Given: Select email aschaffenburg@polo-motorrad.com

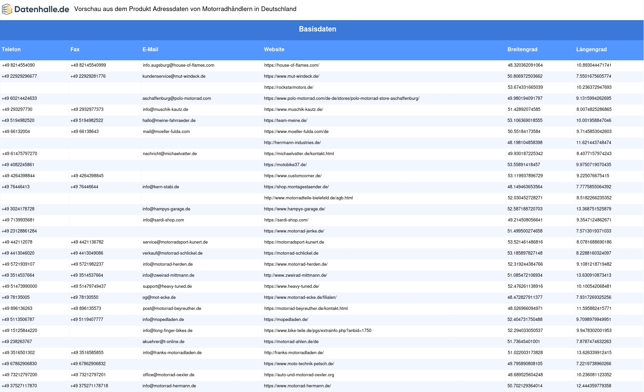Looking at the screenshot, I should coord(177,99).
